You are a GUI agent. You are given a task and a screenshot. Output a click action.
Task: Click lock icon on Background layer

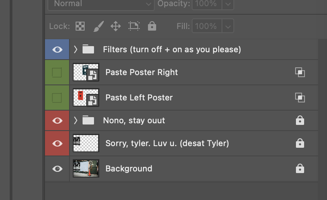pos(300,169)
